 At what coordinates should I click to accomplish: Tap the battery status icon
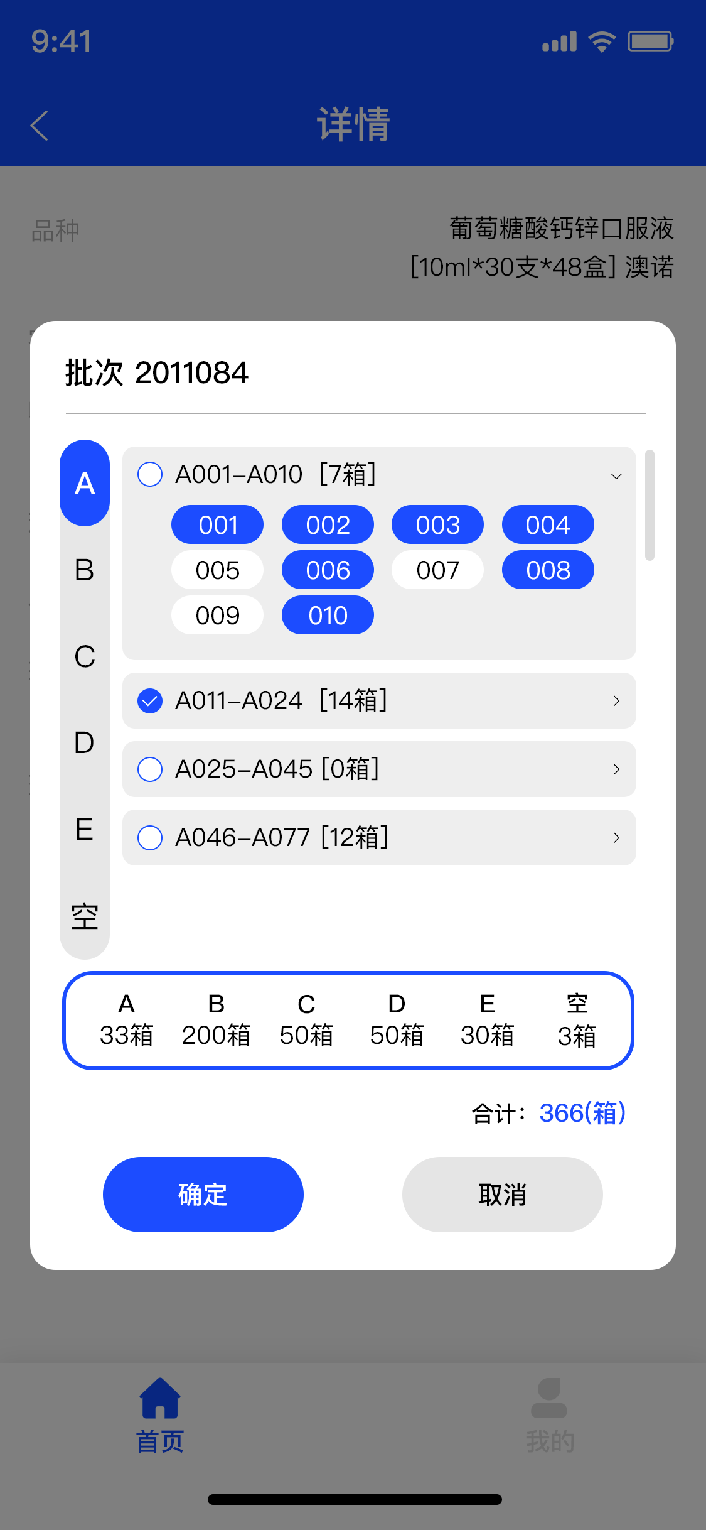(x=650, y=41)
